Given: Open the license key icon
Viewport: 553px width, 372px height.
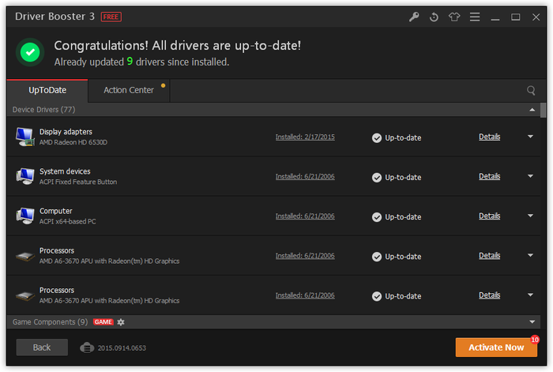Looking at the screenshot, I should [414, 17].
